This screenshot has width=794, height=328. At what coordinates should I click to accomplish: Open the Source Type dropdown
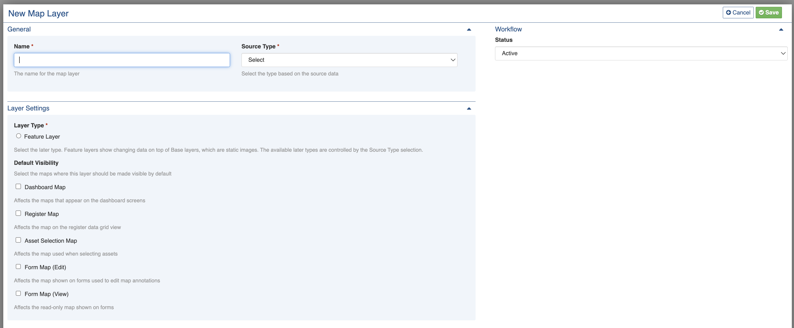pyautogui.click(x=349, y=60)
